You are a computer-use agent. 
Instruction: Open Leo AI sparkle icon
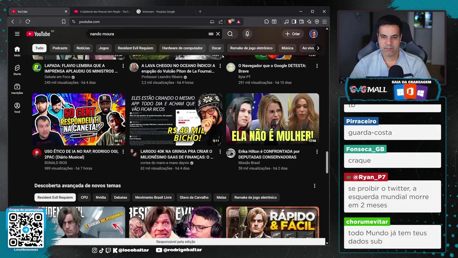pos(309,21)
